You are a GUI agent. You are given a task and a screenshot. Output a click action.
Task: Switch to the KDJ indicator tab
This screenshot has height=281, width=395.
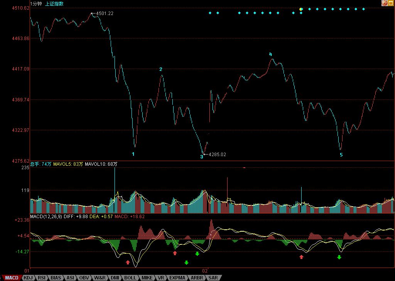pyautogui.click(x=28, y=278)
